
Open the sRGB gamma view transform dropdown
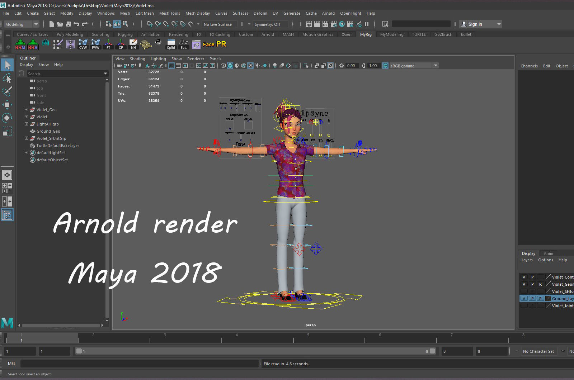414,66
